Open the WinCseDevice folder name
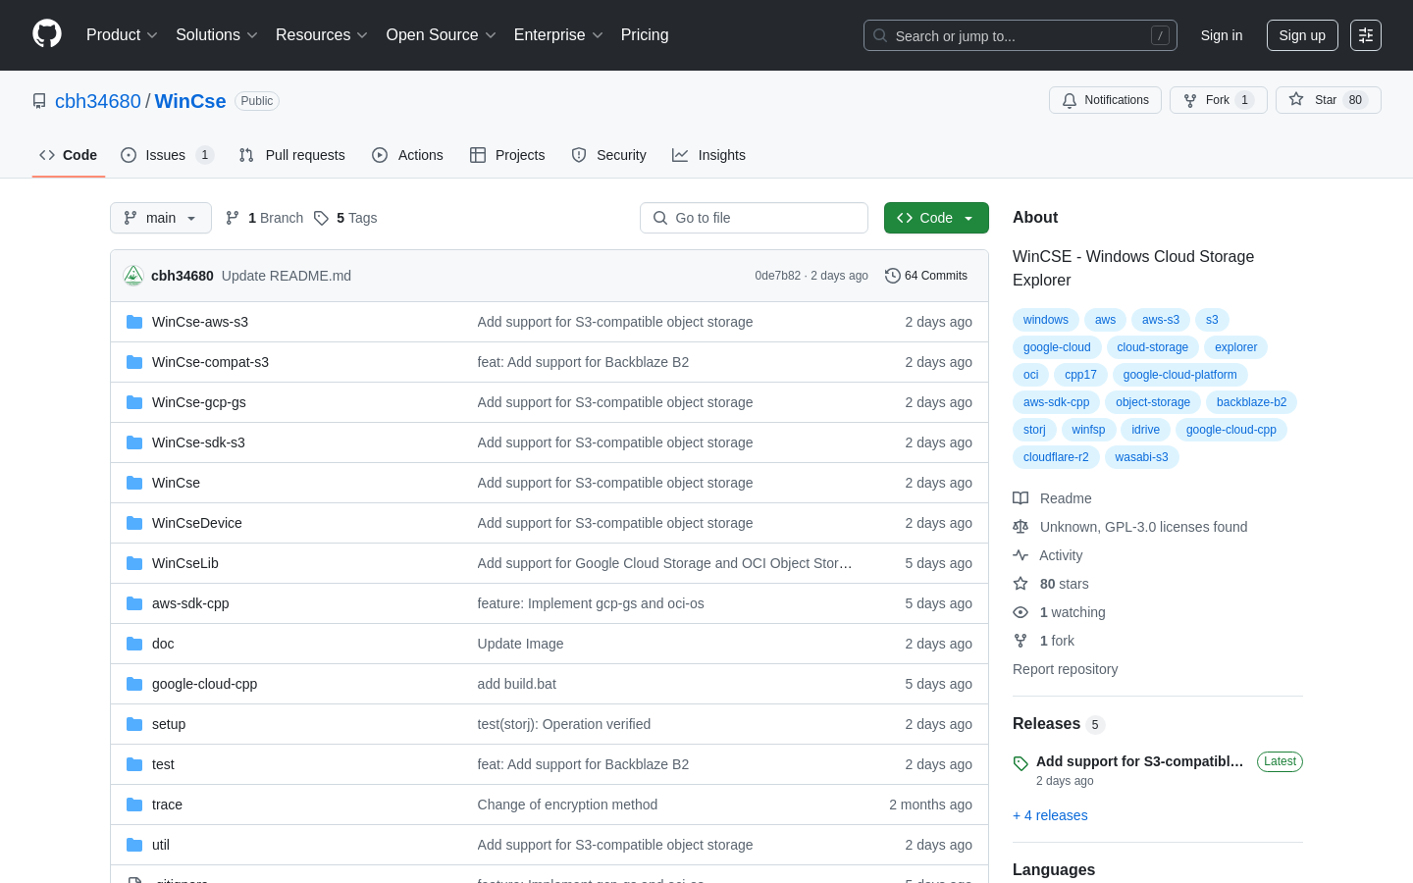 [197, 523]
